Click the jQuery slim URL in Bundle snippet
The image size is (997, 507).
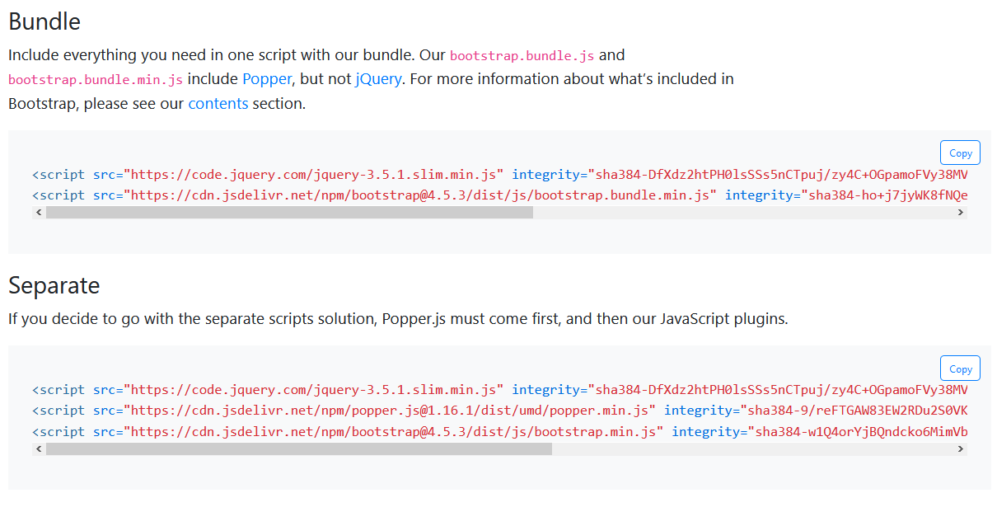(x=314, y=175)
